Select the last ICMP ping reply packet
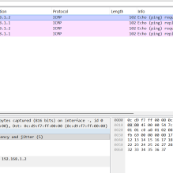The image size is (173, 173). (x=86, y=34)
